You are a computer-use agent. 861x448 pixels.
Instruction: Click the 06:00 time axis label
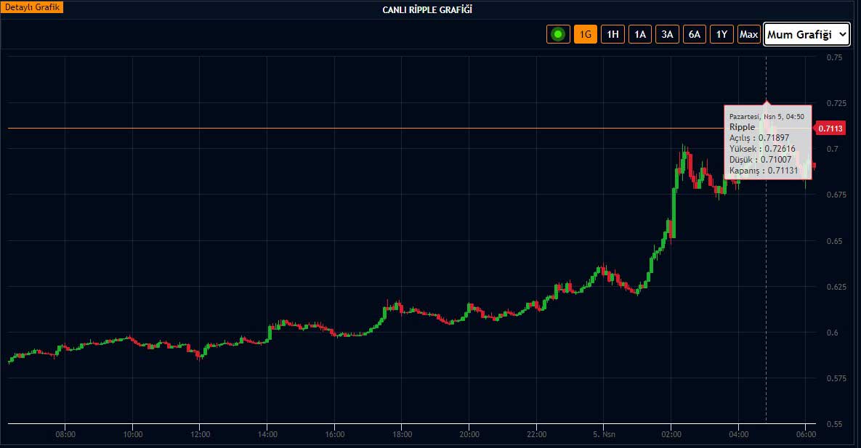(806, 434)
